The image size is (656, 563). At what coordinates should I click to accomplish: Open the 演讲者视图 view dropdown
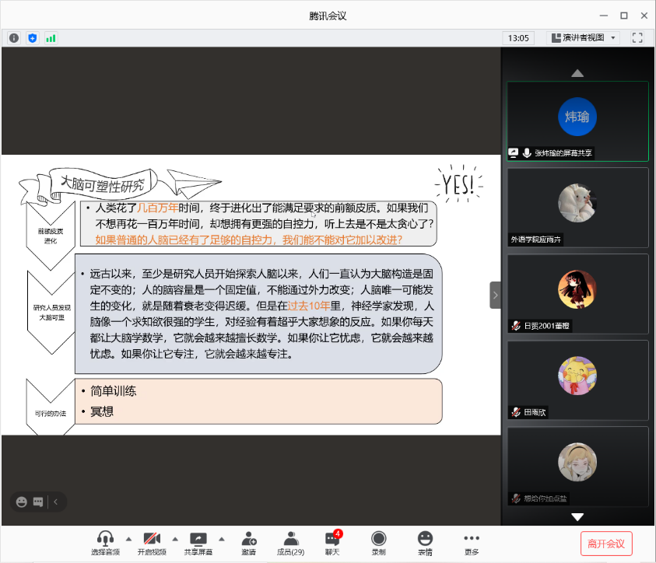[582, 37]
